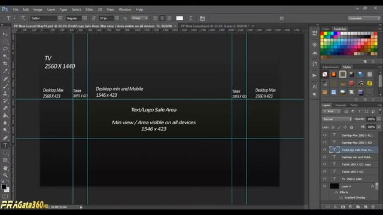The image size is (383, 215).
Task: Select the Paint Bucket tool
Action: 5,115
